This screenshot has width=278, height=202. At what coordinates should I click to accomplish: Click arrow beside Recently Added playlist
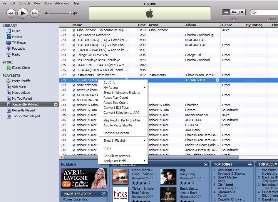tap(56, 104)
